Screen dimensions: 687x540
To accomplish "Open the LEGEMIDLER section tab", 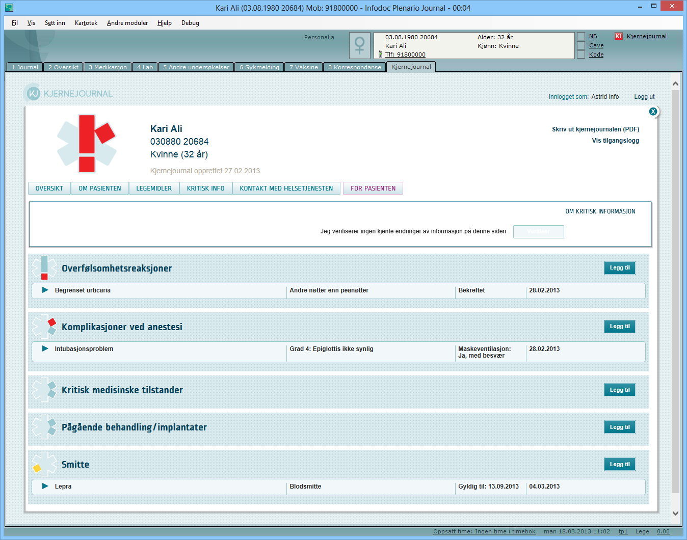I will click(x=154, y=188).
